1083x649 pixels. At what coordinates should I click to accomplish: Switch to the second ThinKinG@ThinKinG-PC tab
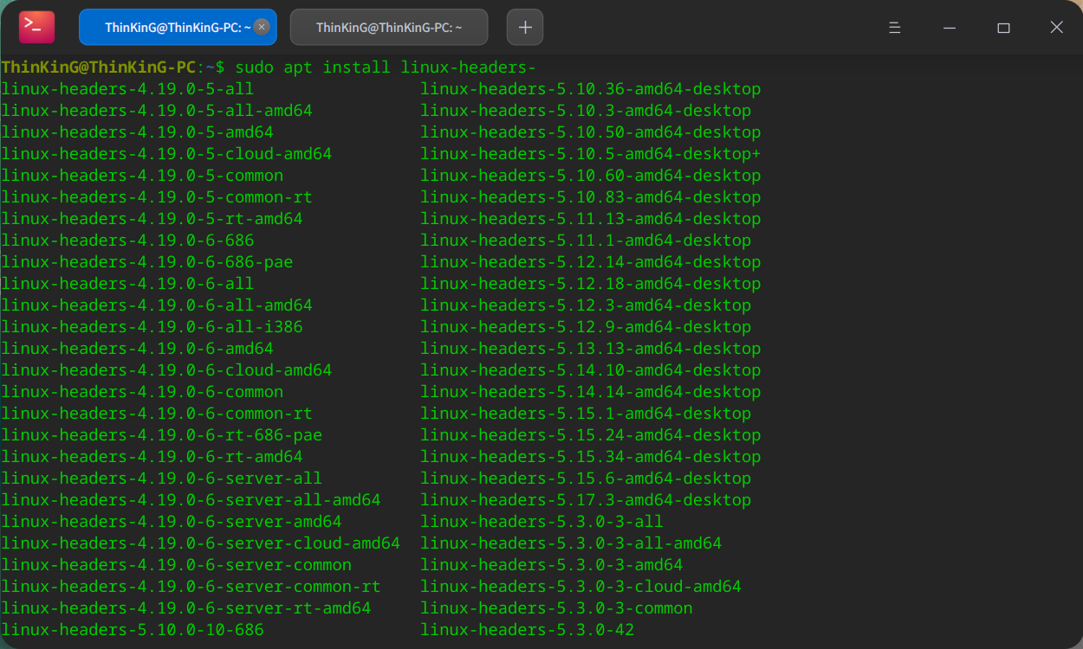388,27
